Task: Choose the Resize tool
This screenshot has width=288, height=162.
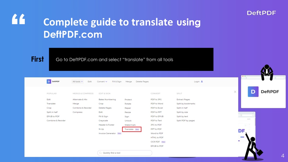Action: pyautogui.click(x=128, y=112)
